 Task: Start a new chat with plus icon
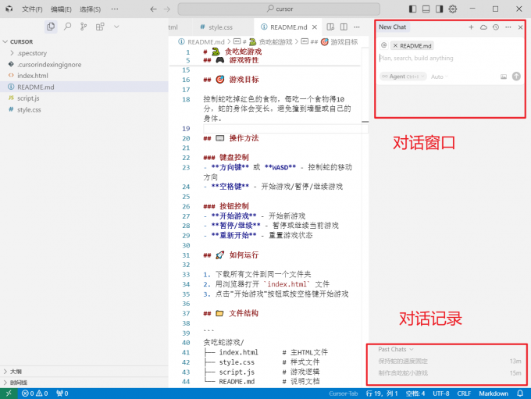471,27
